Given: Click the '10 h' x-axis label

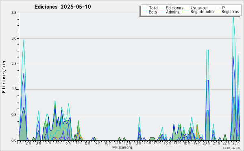Looking at the screenshot, I should coord(108,143).
